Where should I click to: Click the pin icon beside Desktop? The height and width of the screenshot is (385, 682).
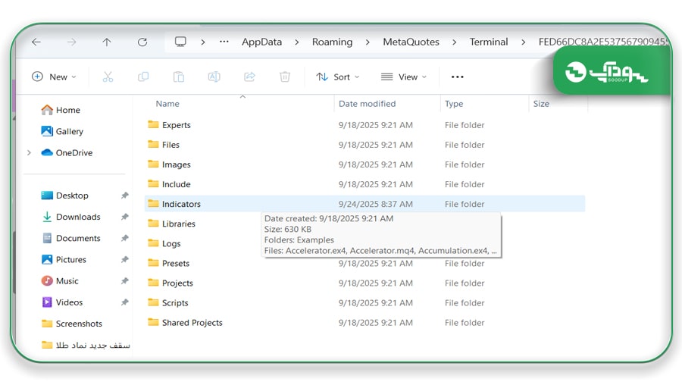point(125,196)
